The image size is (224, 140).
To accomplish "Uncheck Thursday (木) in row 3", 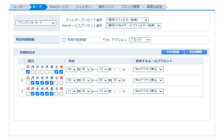I will [47, 94].
